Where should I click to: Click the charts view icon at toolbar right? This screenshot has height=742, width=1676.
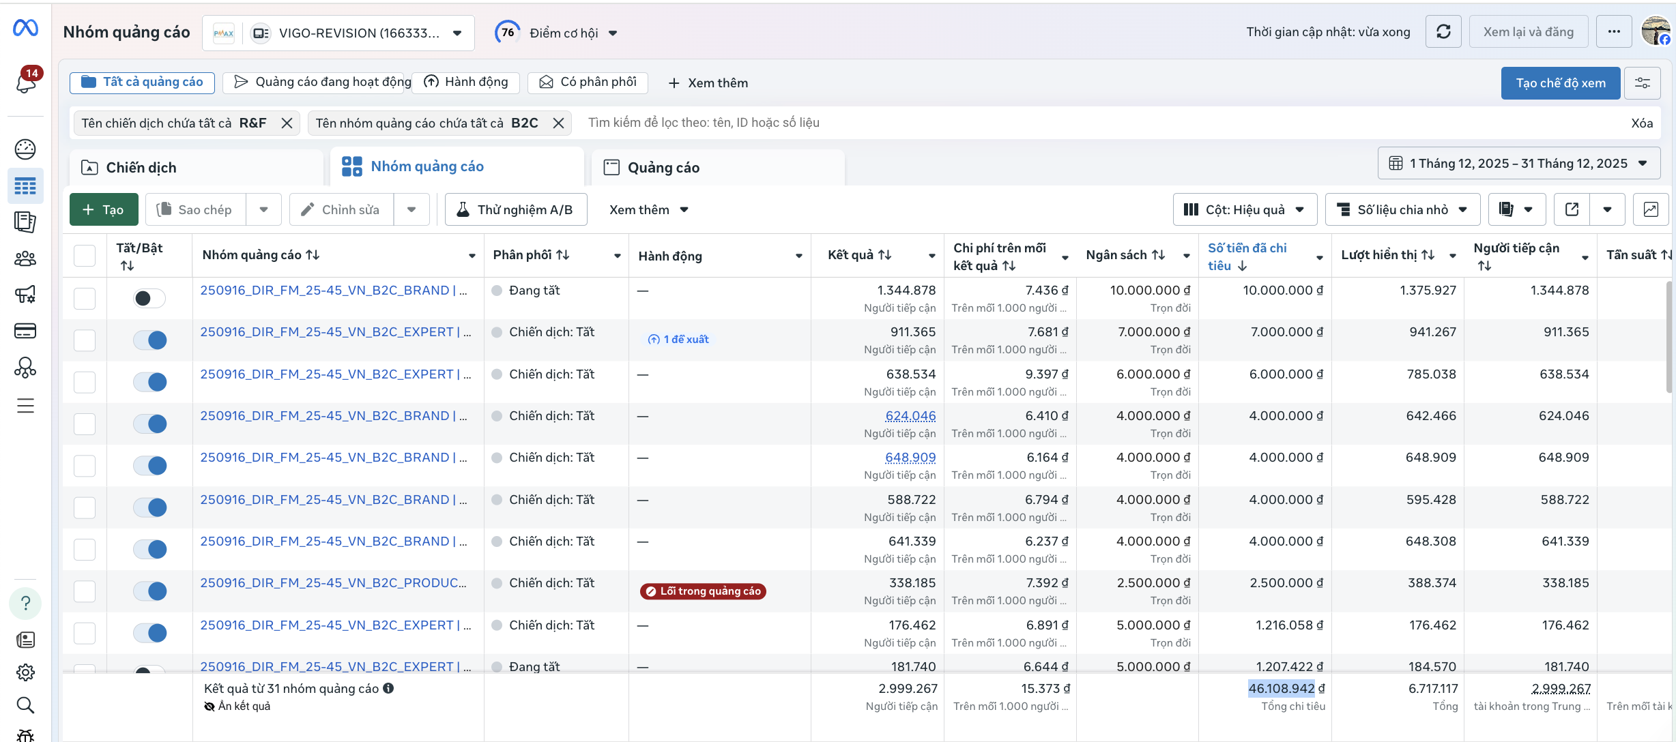pyautogui.click(x=1650, y=209)
